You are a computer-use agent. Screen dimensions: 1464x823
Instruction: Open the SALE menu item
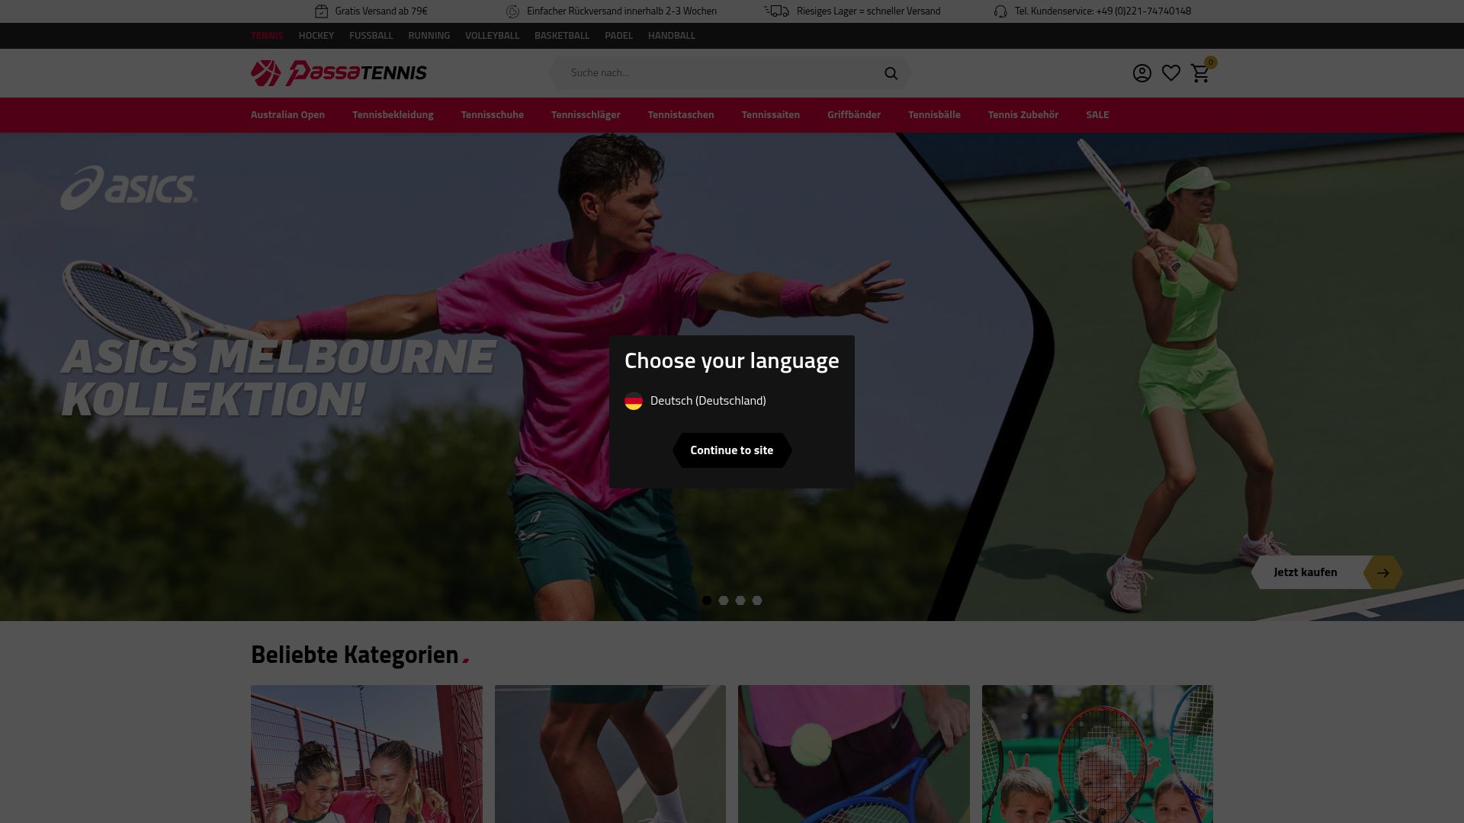[1097, 115]
